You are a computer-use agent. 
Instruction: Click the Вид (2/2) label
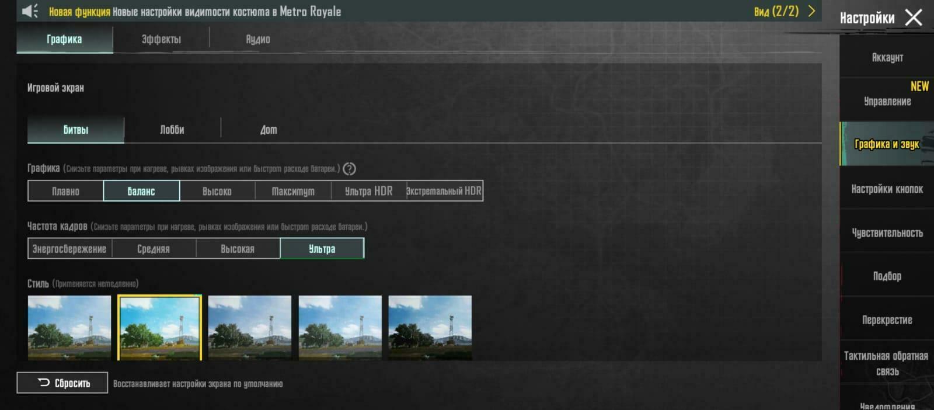(776, 11)
